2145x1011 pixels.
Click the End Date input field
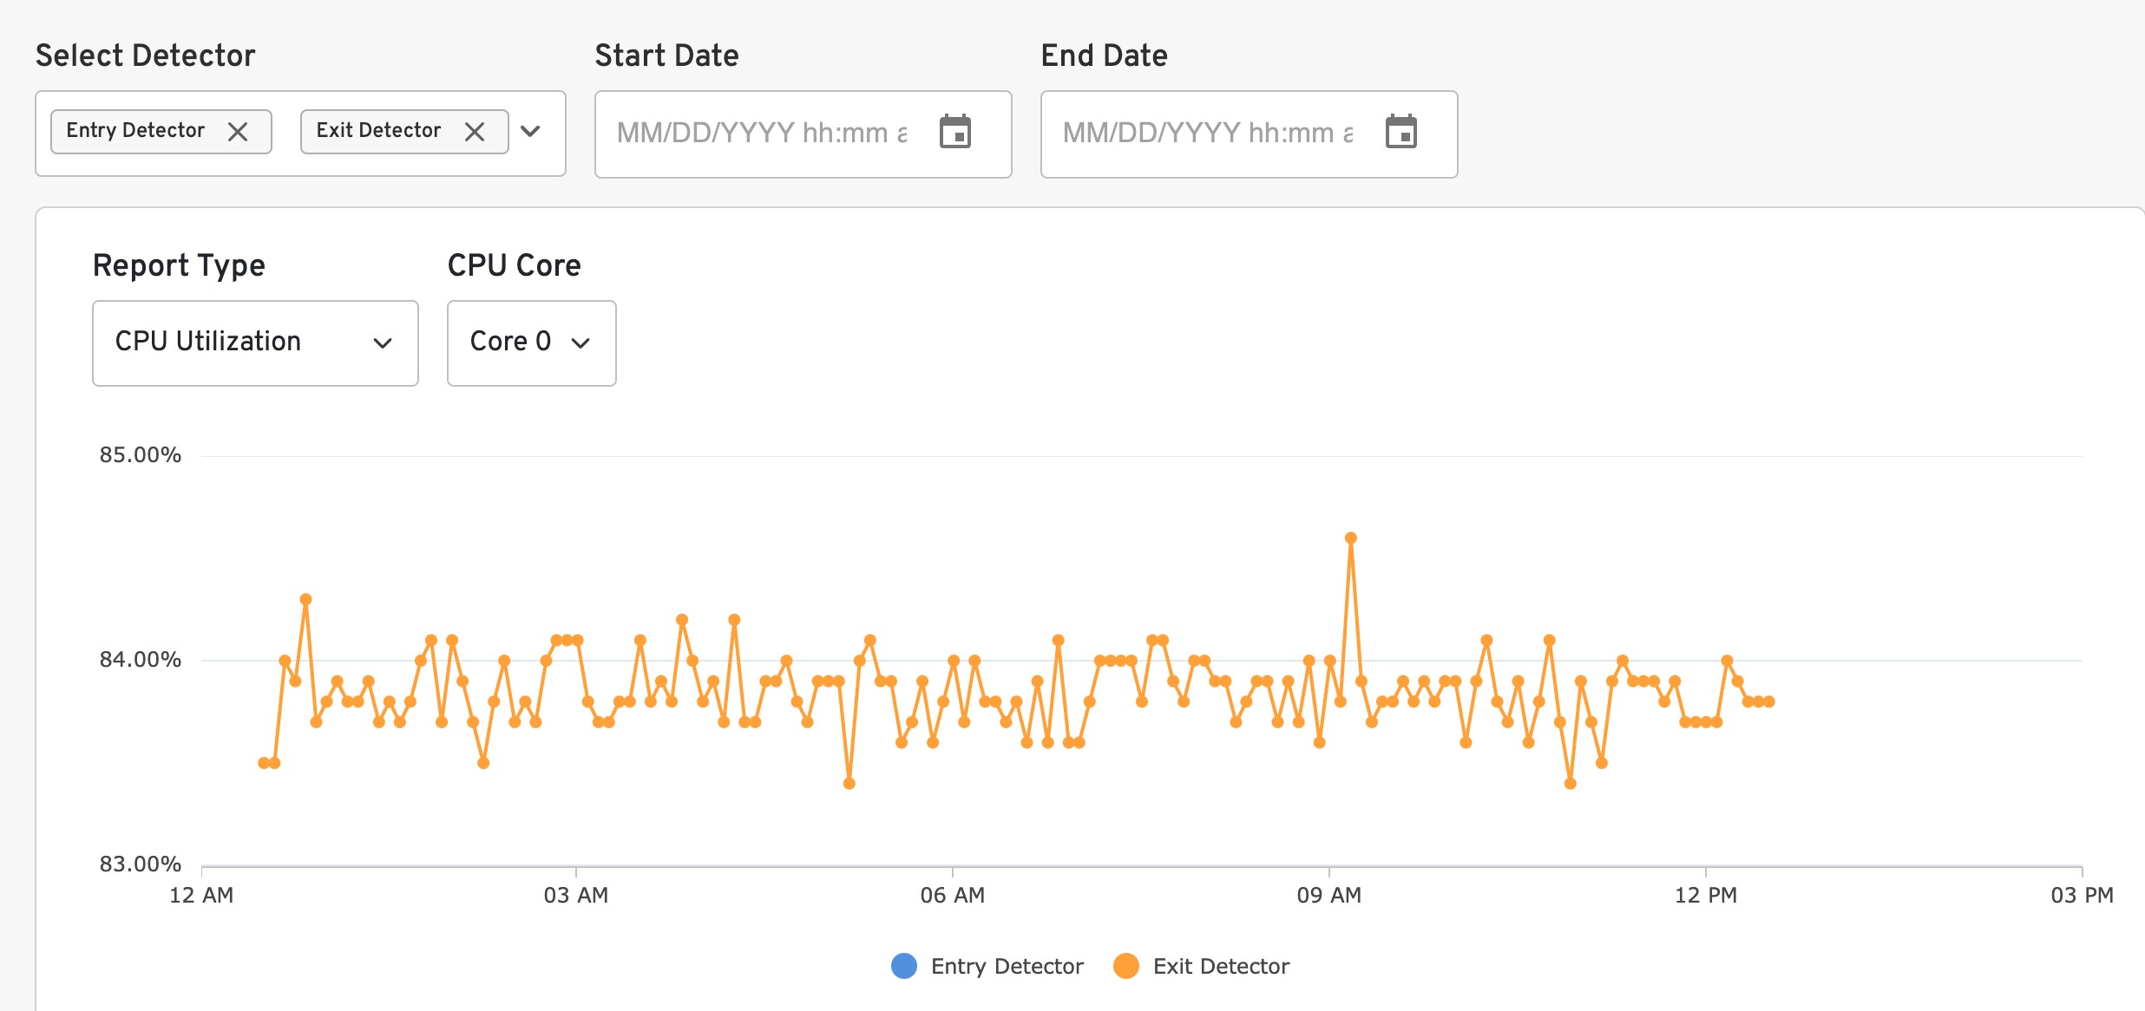click(x=1208, y=134)
